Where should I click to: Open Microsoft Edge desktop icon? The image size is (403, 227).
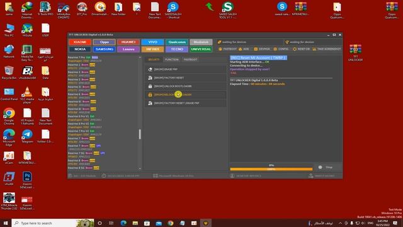pos(9,137)
